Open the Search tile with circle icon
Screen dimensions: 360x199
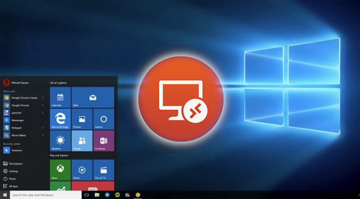pos(103,119)
